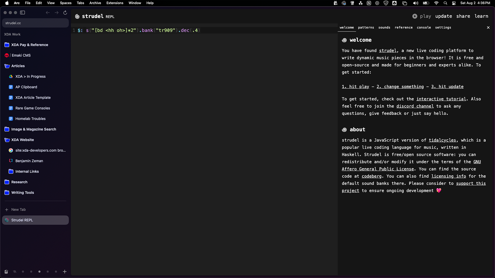Viewport: 495px width, 278px height.
Task: Open Spotlight search in the menu bar
Action: [x=445, y=3]
